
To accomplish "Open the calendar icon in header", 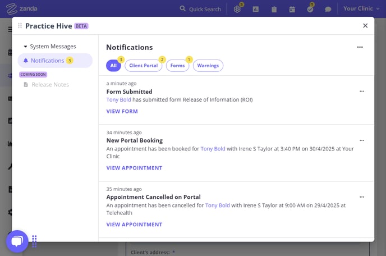I will (x=292, y=10).
